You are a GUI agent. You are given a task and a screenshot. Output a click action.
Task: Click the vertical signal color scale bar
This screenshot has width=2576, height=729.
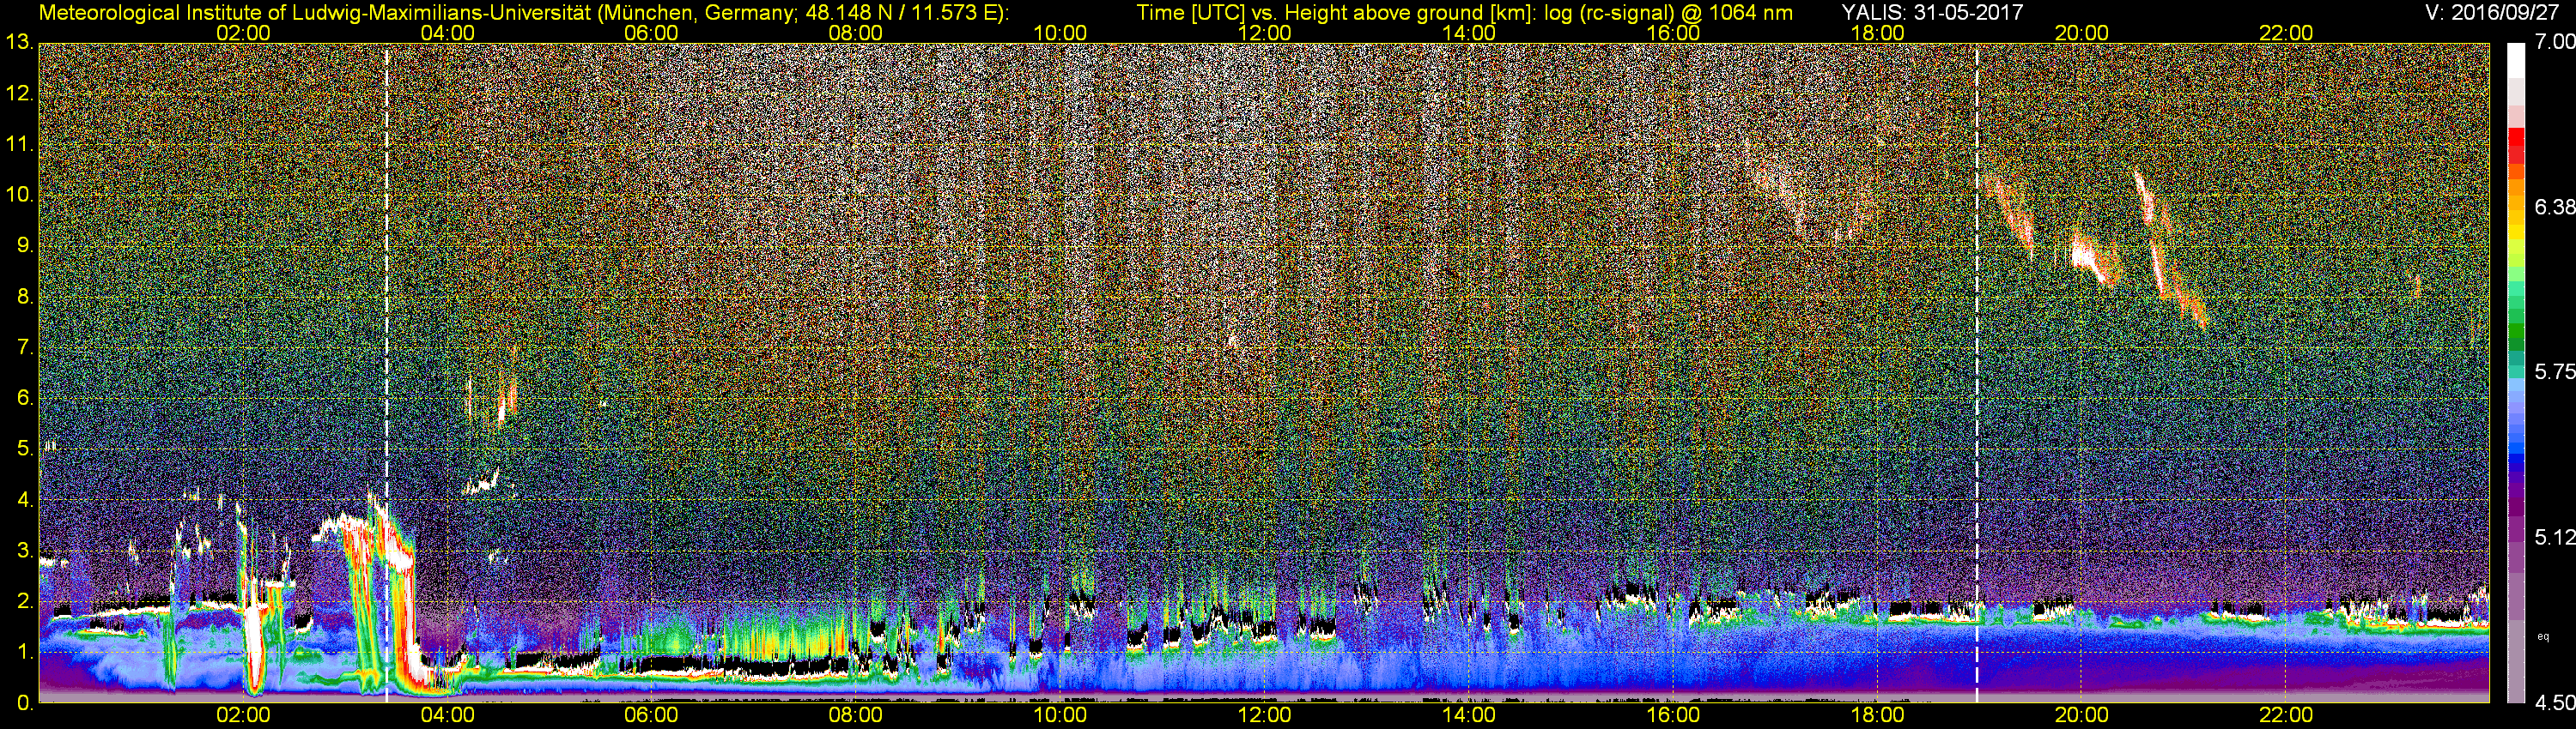[2515, 372]
